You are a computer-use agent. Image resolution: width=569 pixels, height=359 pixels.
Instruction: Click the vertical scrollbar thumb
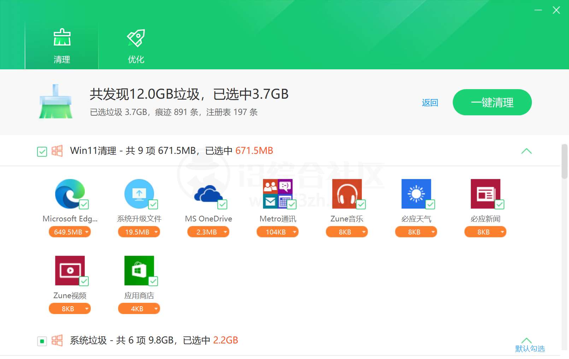565,161
